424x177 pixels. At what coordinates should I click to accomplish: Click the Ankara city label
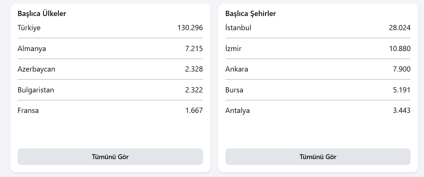[x=237, y=69]
